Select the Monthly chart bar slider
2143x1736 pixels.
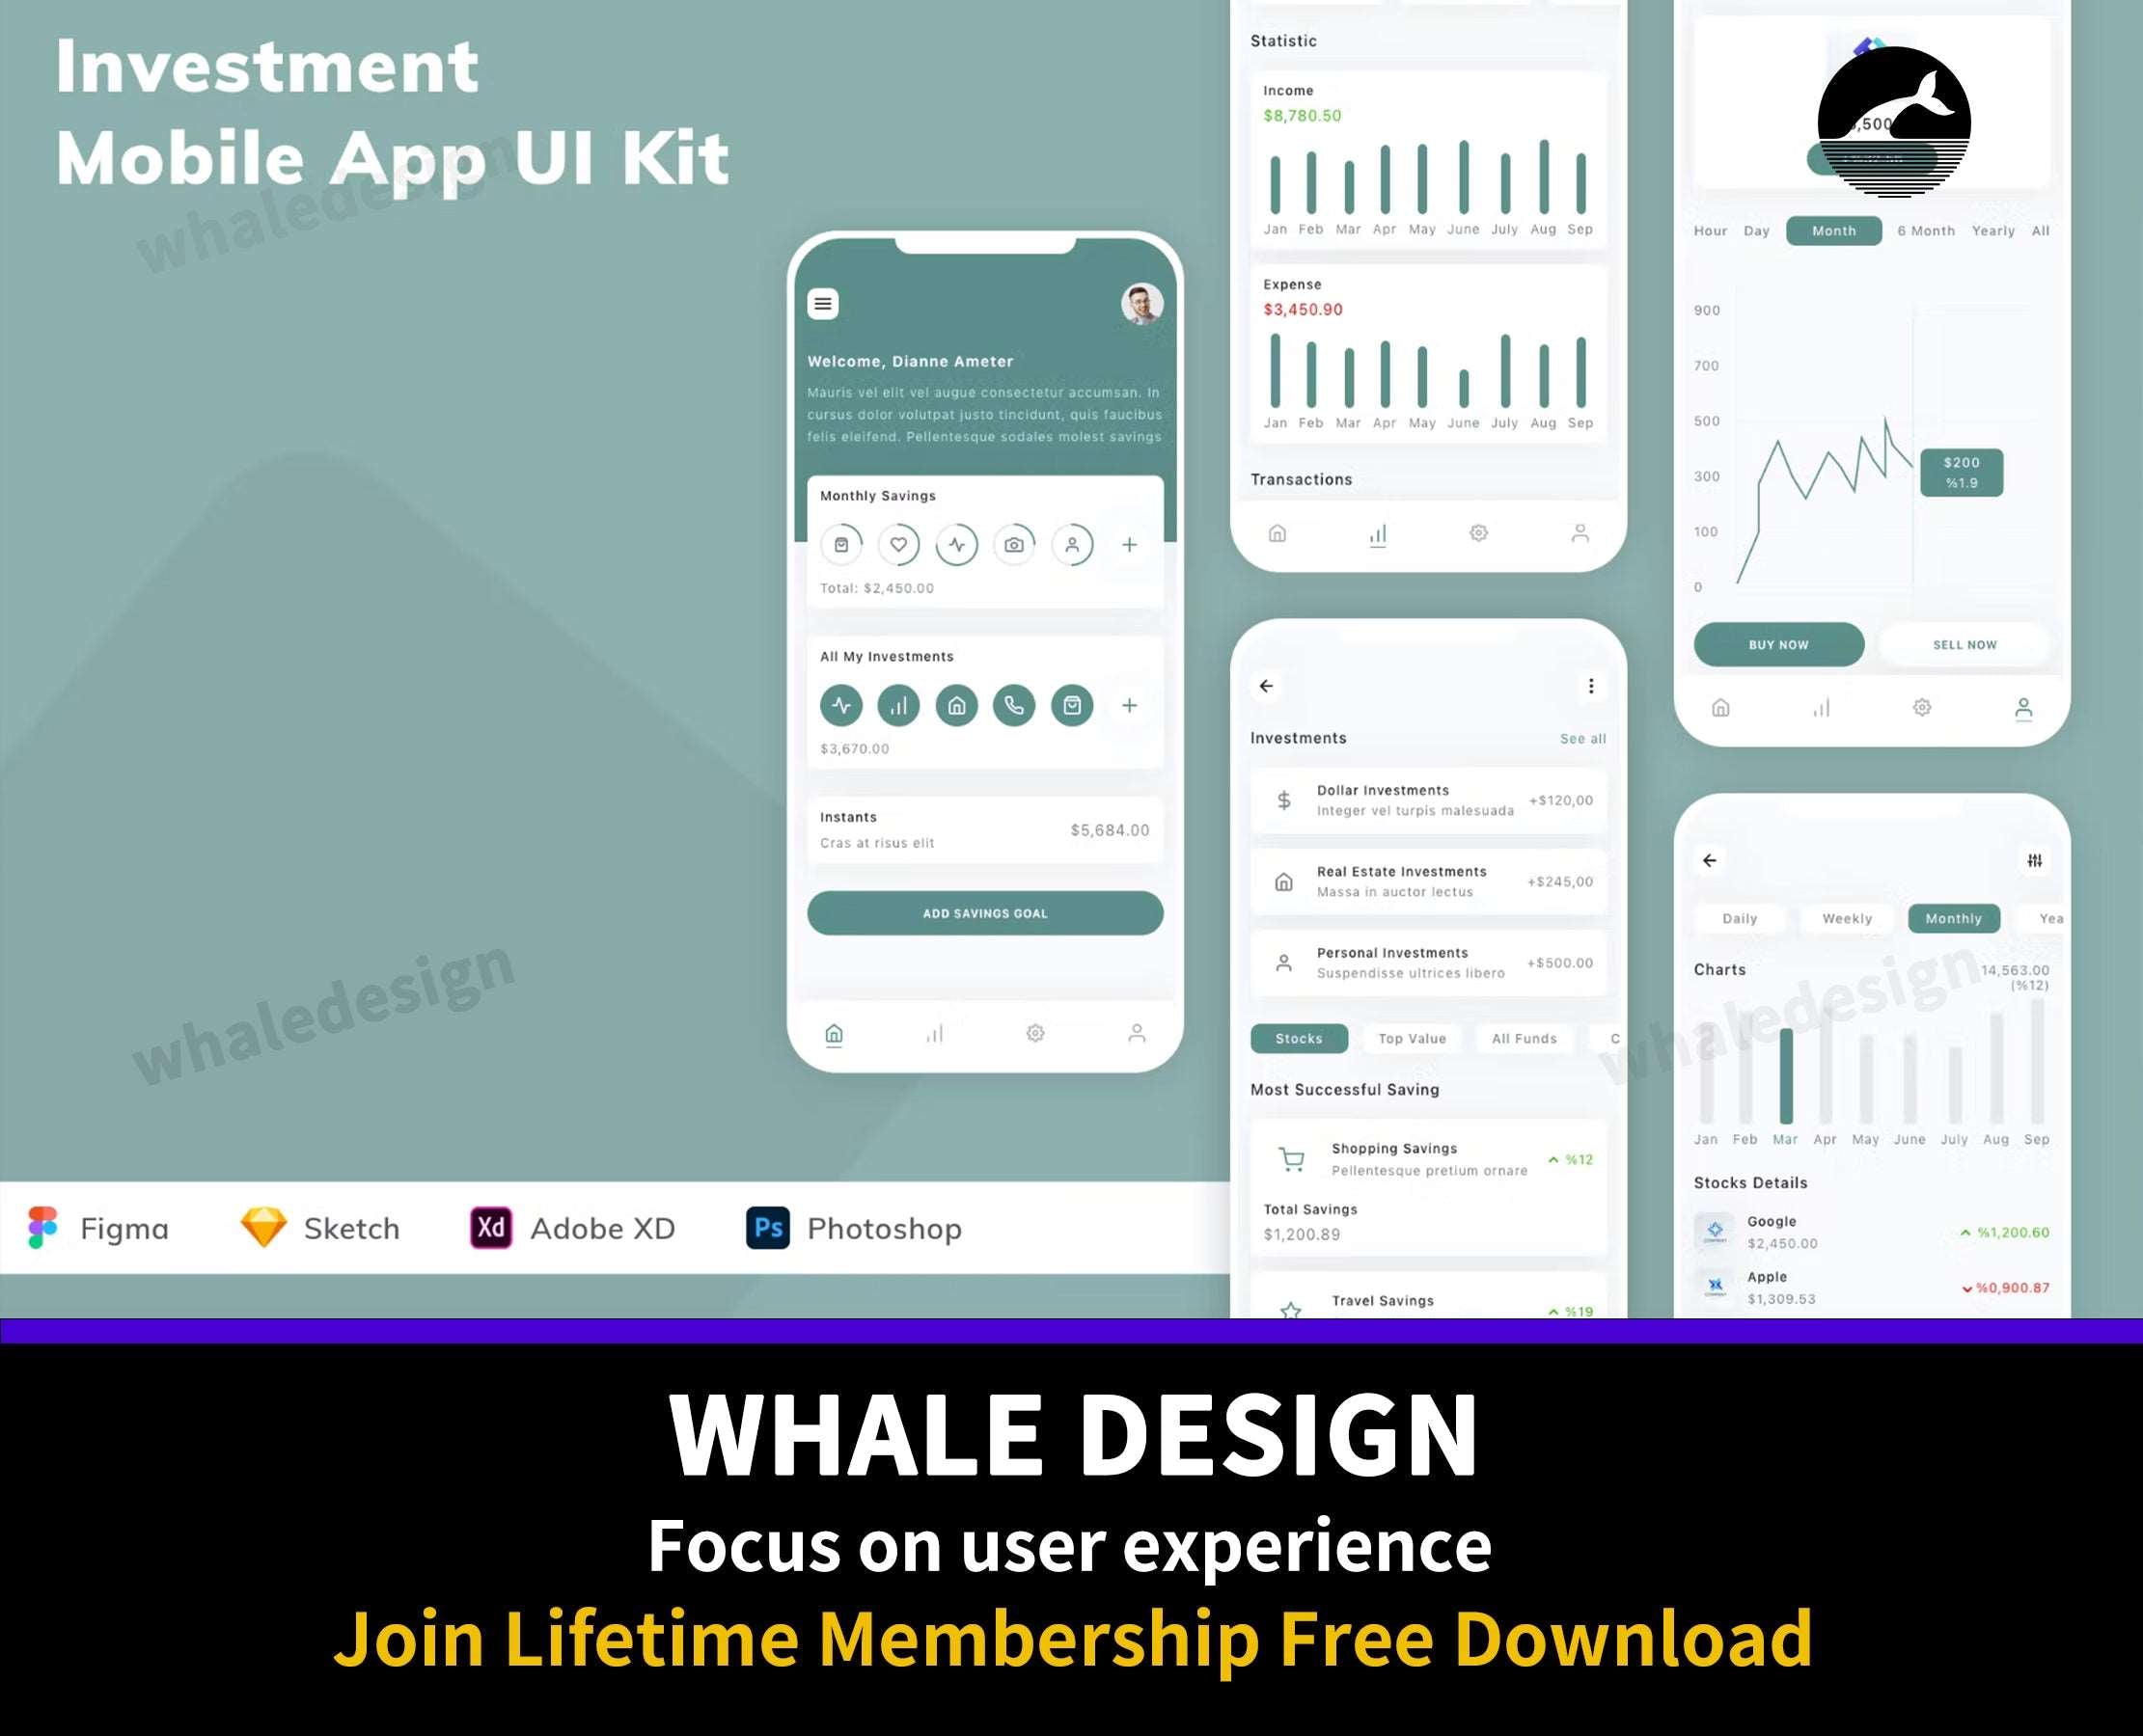coord(1952,917)
